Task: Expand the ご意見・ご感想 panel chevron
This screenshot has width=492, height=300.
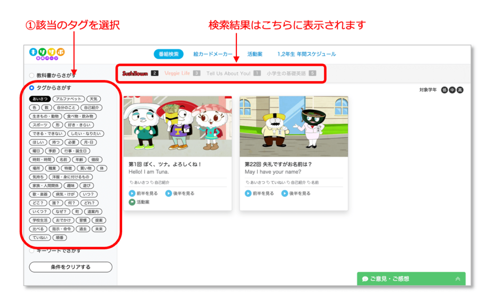Action: tap(456, 278)
